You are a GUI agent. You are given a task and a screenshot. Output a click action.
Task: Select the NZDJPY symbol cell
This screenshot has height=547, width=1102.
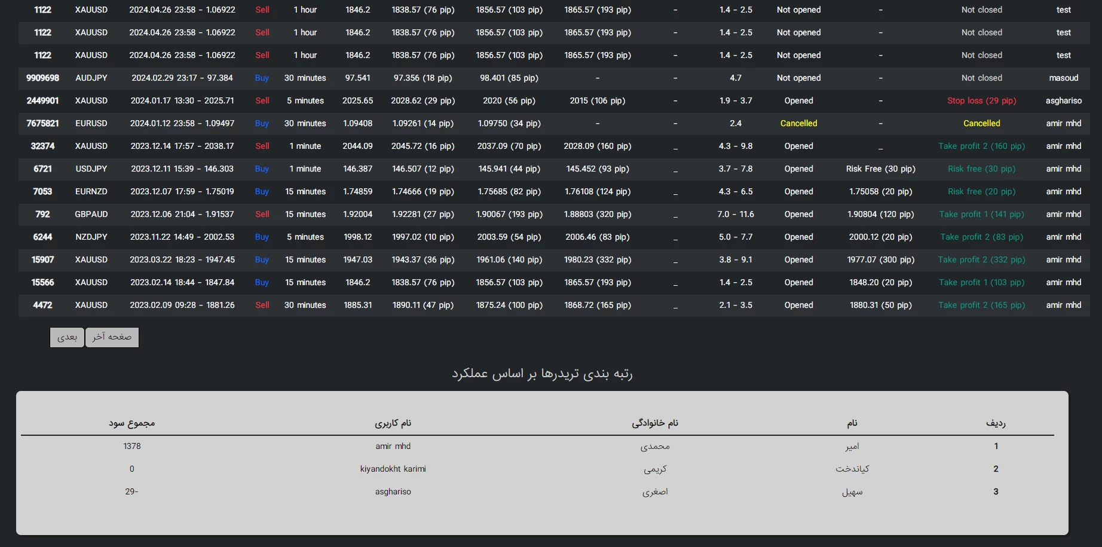[x=91, y=237]
